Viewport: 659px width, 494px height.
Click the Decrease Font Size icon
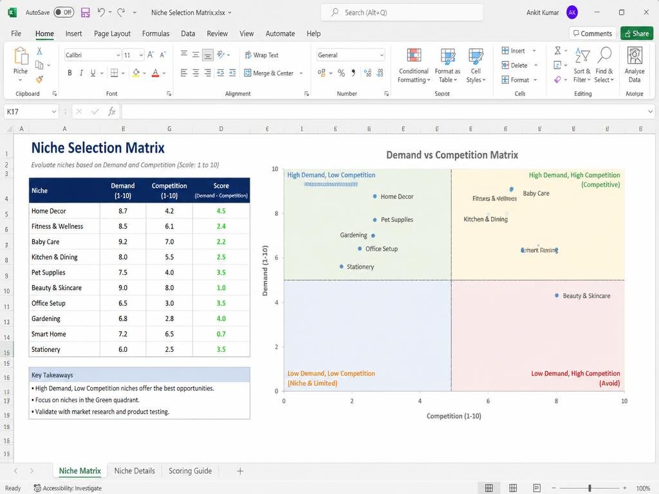pos(163,55)
